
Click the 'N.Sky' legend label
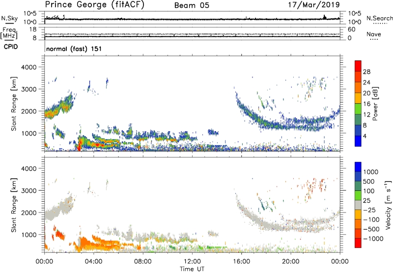(x=9, y=18)
